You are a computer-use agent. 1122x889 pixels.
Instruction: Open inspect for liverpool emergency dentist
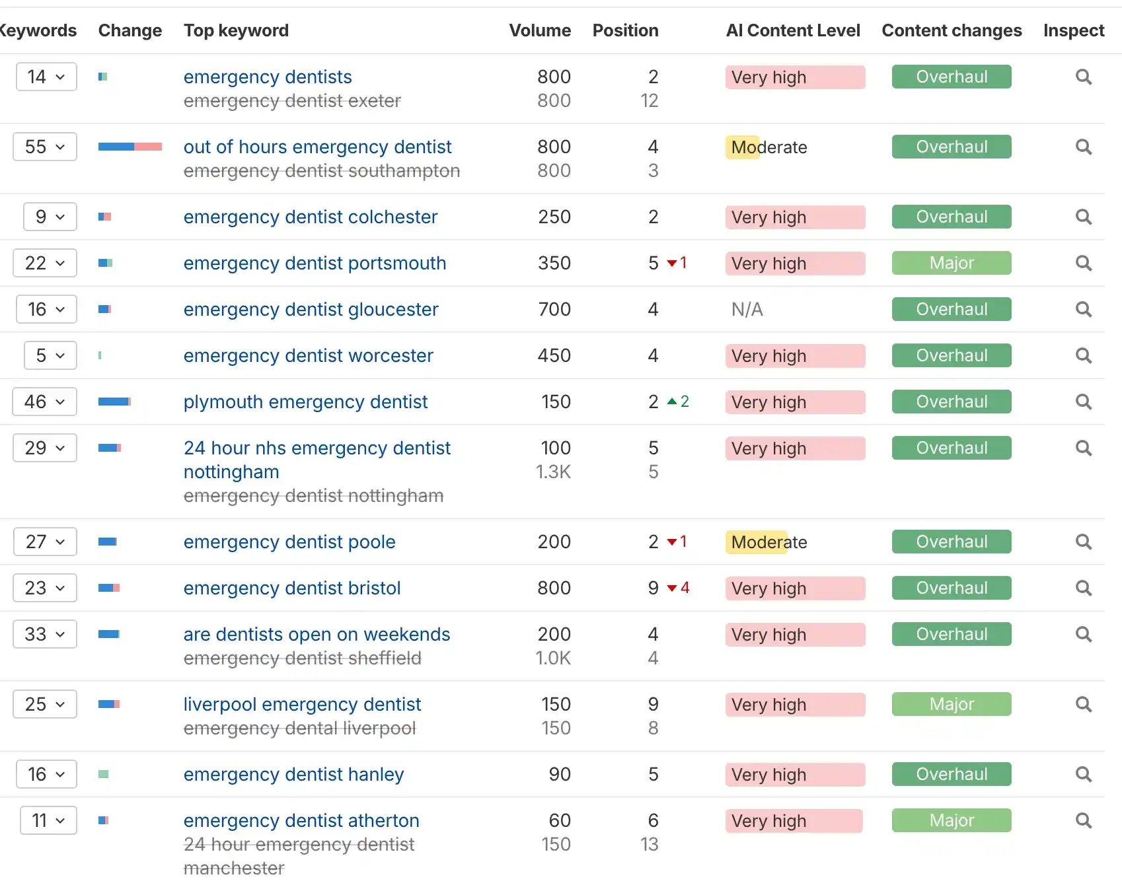point(1083,705)
